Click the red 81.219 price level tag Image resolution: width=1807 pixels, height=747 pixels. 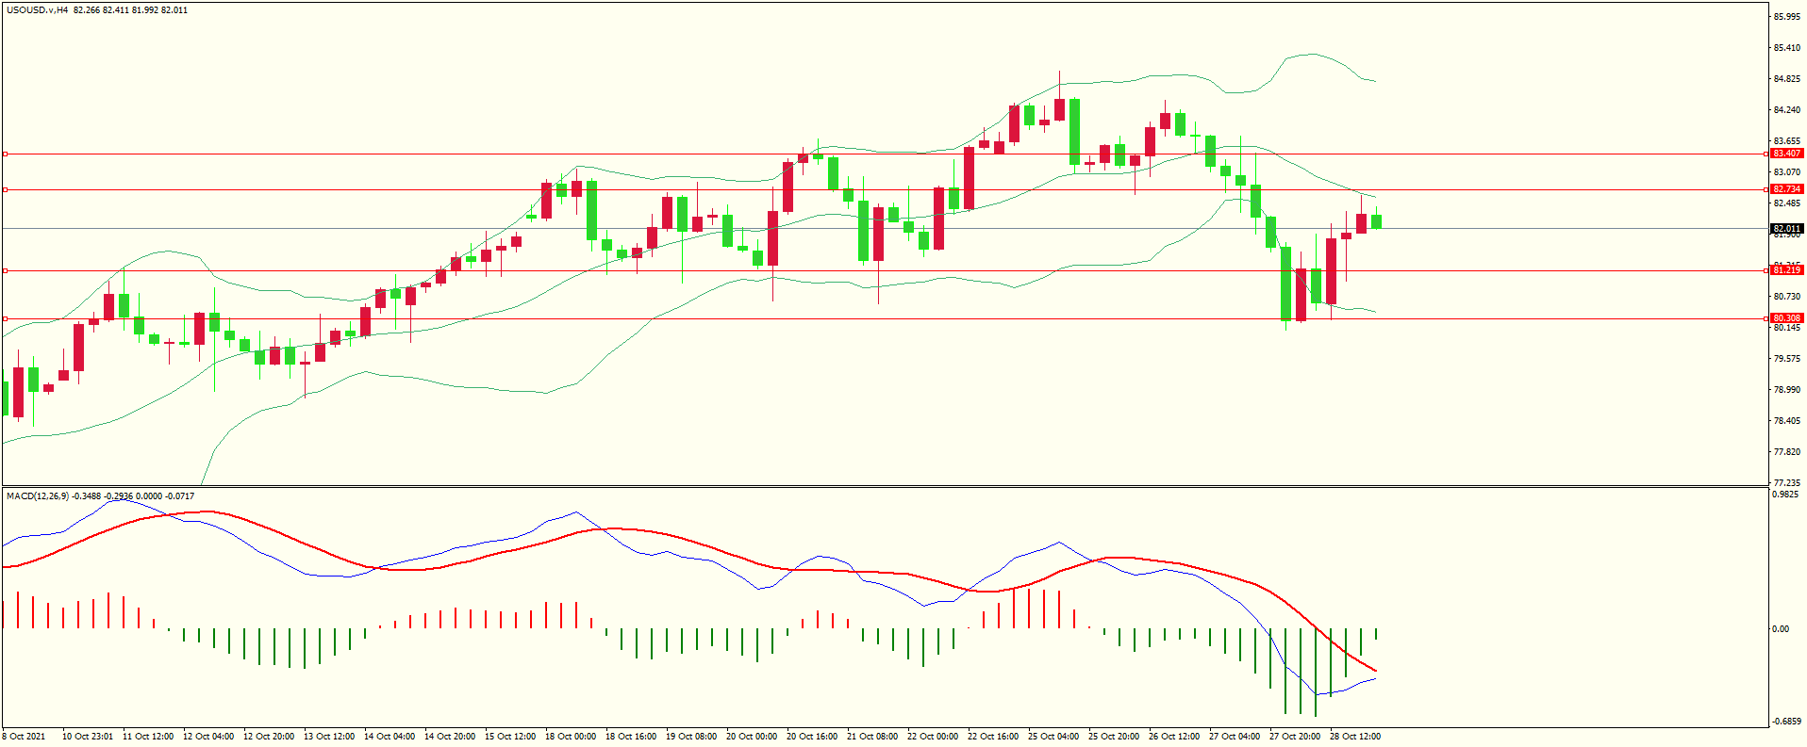click(x=1786, y=270)
